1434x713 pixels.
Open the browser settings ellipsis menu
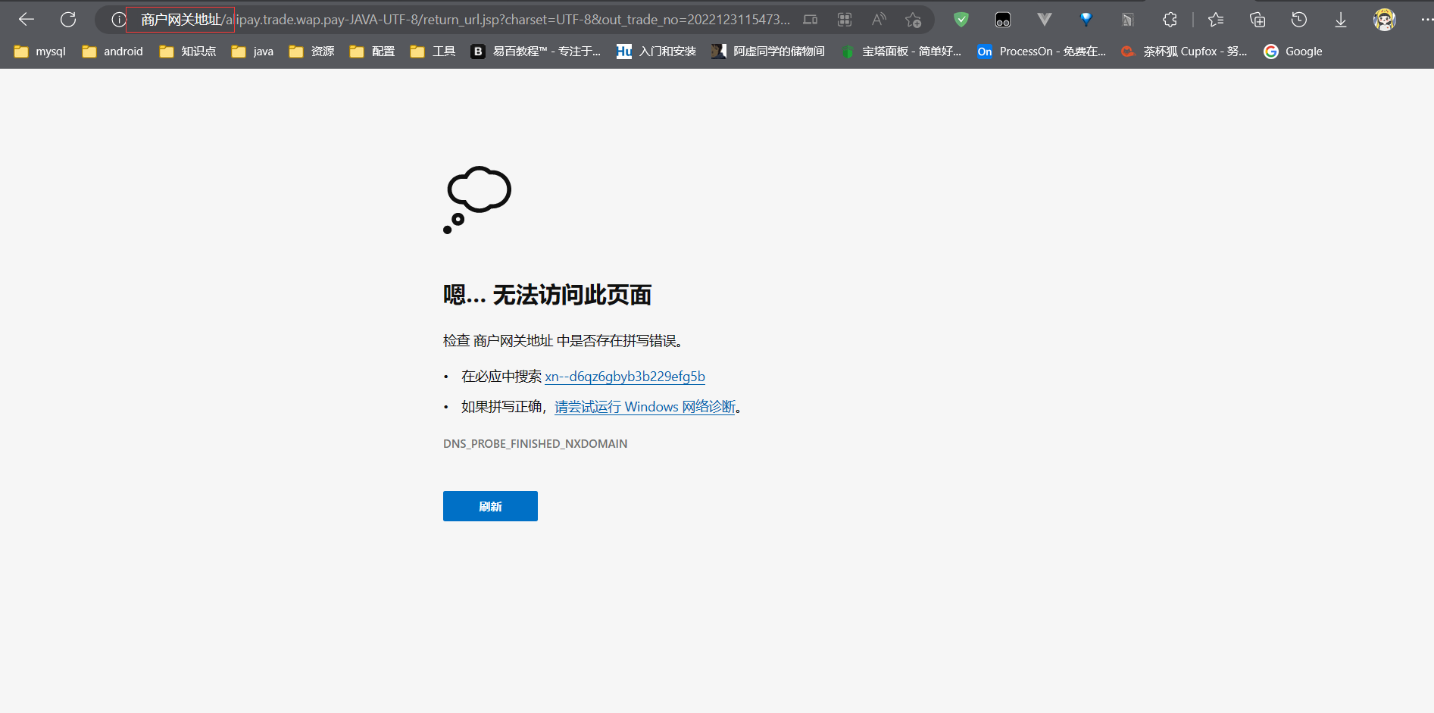[1426, 20]
